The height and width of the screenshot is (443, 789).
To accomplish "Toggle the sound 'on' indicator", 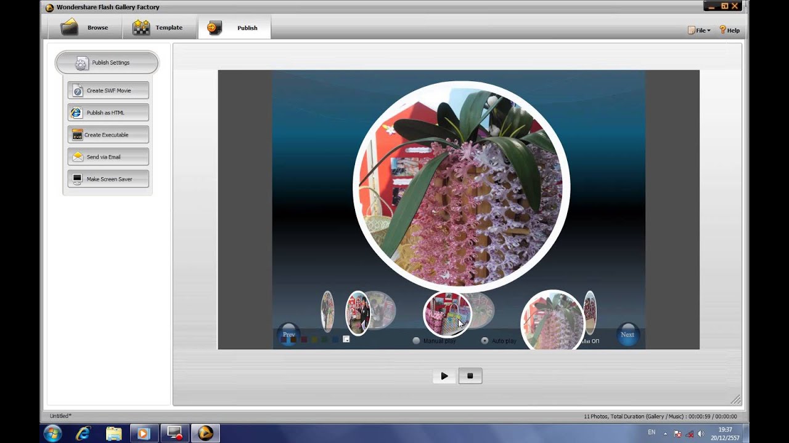I will click(x=592, y=341).
